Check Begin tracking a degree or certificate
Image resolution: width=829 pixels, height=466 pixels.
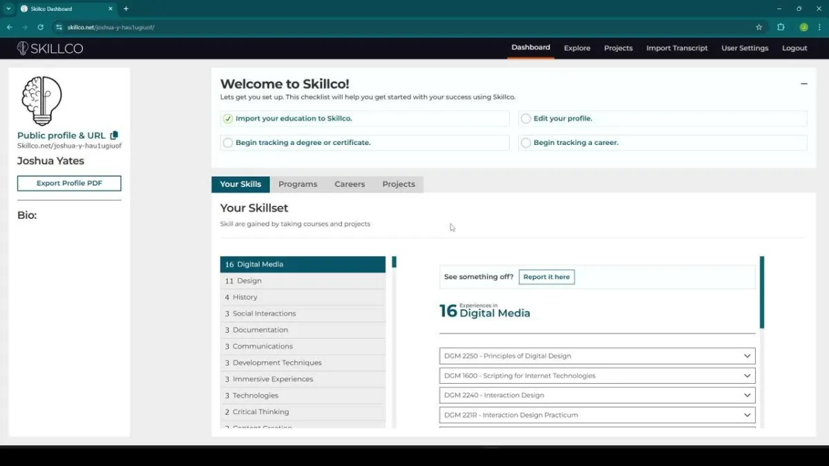pyautogui.click(x=228, y=143)
